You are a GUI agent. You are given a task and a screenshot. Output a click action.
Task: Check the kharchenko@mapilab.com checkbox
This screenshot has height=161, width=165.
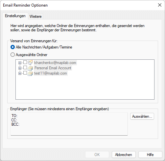coord(25,62)
